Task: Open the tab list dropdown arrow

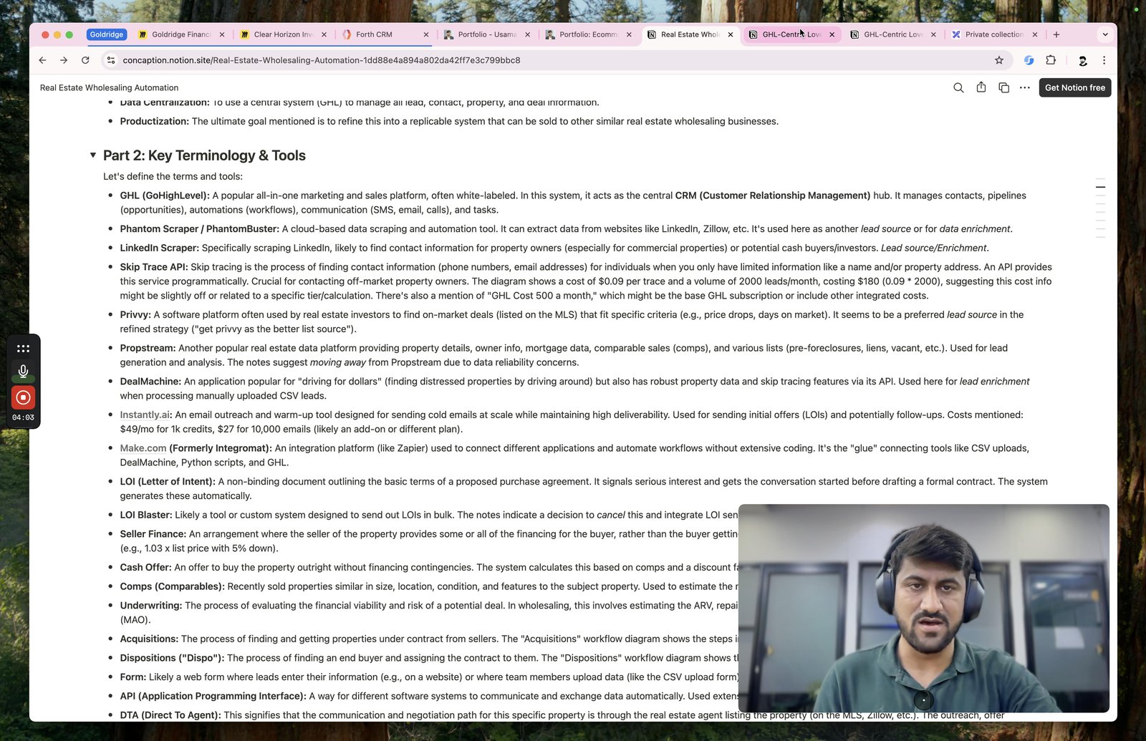Action: click(1104, 34)
